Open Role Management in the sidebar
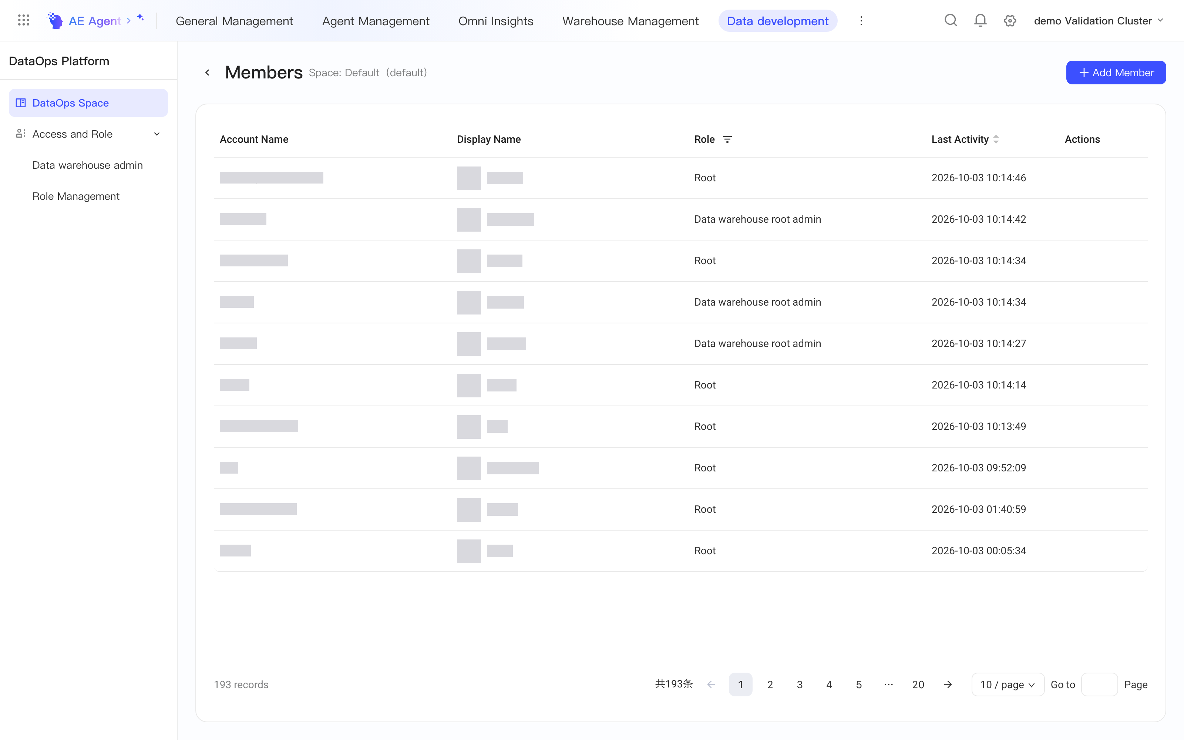The height and width of the screenshot is (740, 1184). point(76,196)
